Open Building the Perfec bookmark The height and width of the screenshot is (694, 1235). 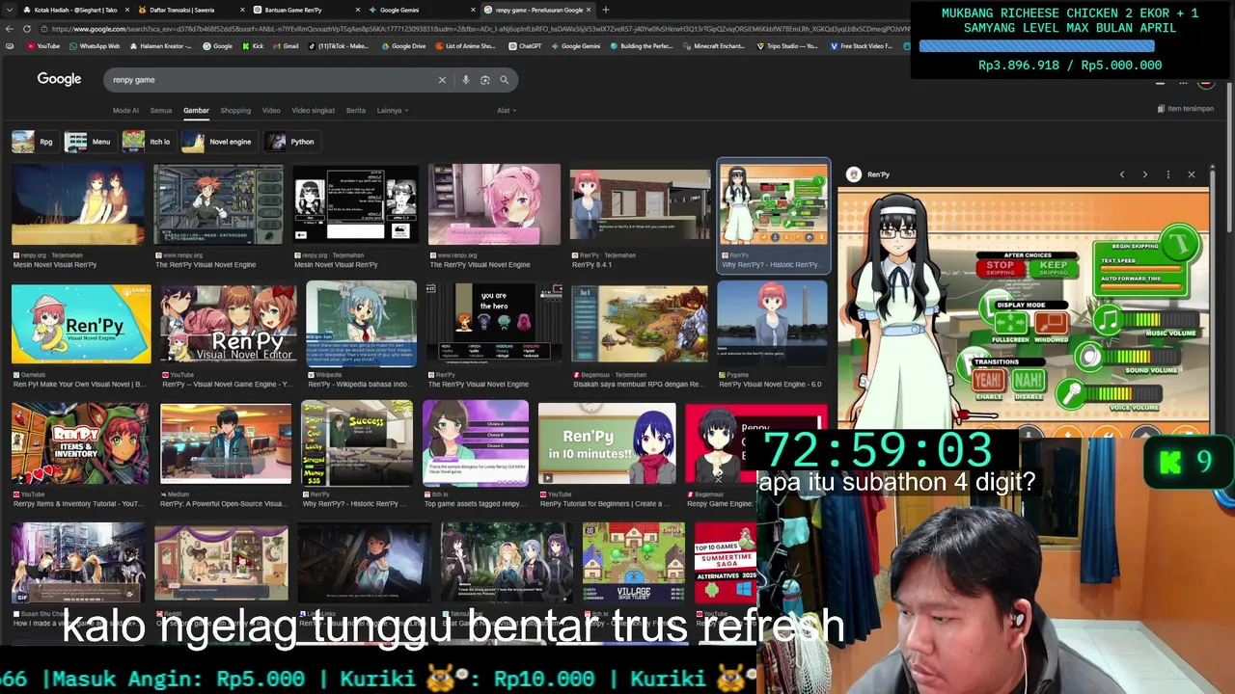pos(642,46)
